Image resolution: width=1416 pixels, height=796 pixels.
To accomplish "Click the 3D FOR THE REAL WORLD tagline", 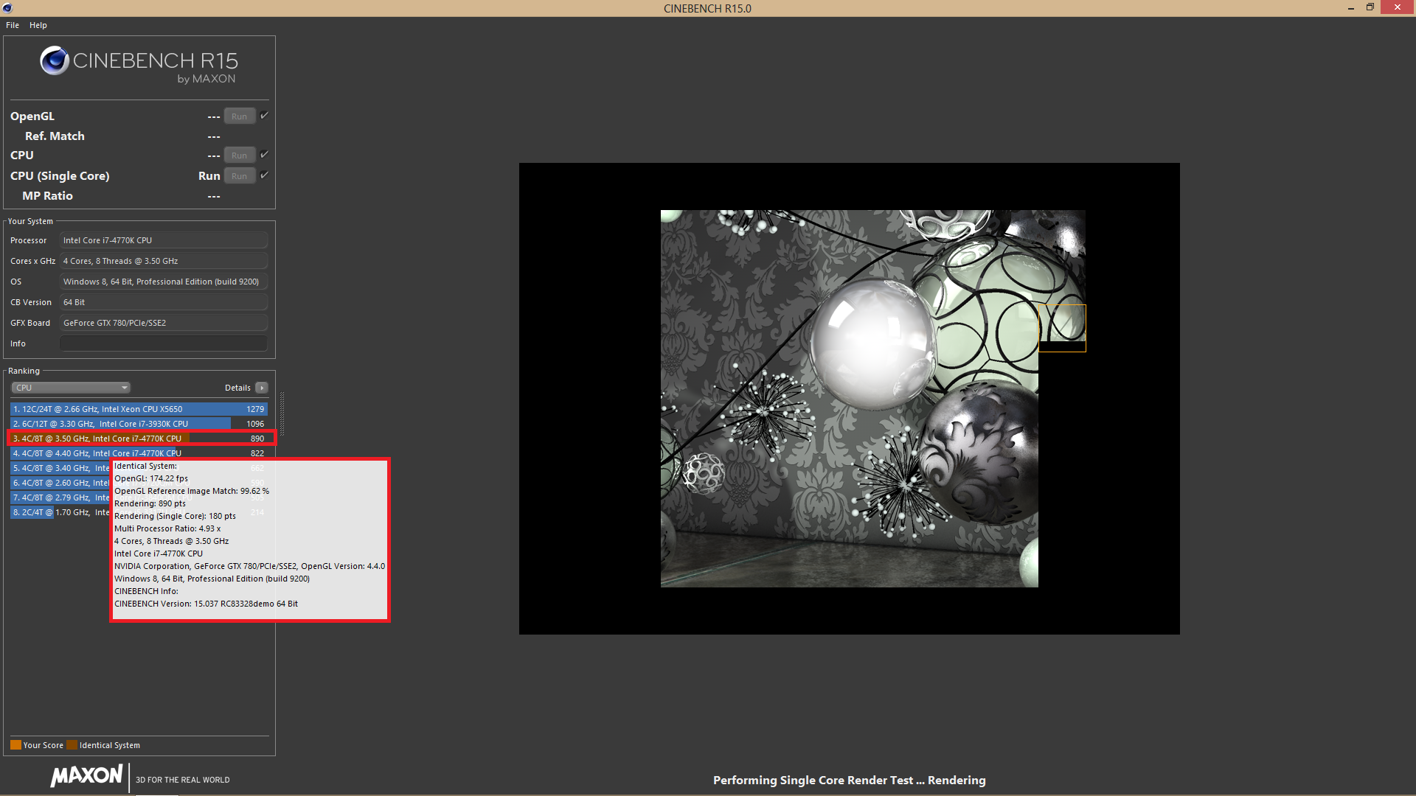I will pyautogui.click(x=183, y=780).
